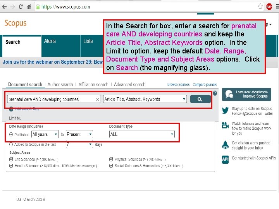Open the browser menu icon
Screen dimensions: 279x209
point(277,7)
